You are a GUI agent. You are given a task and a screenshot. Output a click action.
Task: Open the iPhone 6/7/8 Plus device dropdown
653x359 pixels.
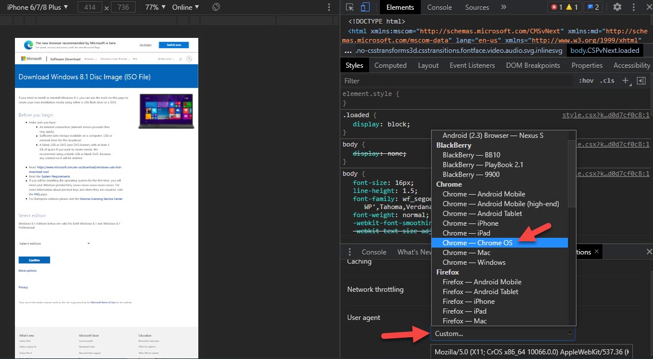pyautogui.click(x=37, y=7)
